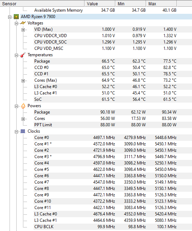Viewport: 192px width, 231px height.
Task: Sort by the Value column header
Action: click(x=100, y=4)
